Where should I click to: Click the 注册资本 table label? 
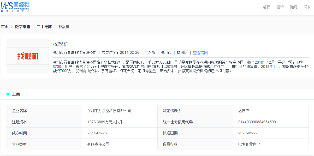coord(19,122)
